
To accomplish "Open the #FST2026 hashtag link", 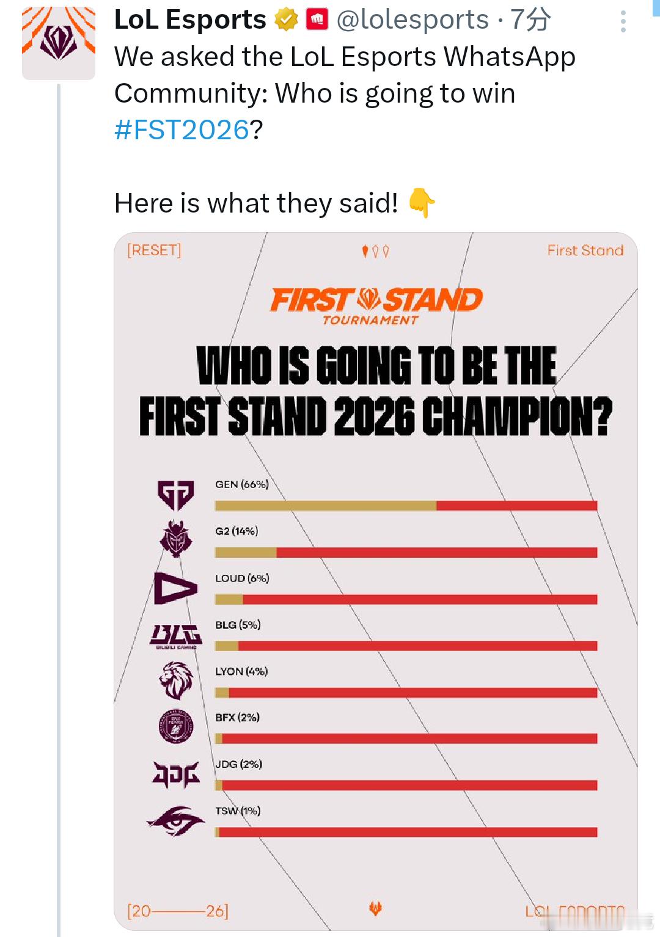I will (182, 130).
